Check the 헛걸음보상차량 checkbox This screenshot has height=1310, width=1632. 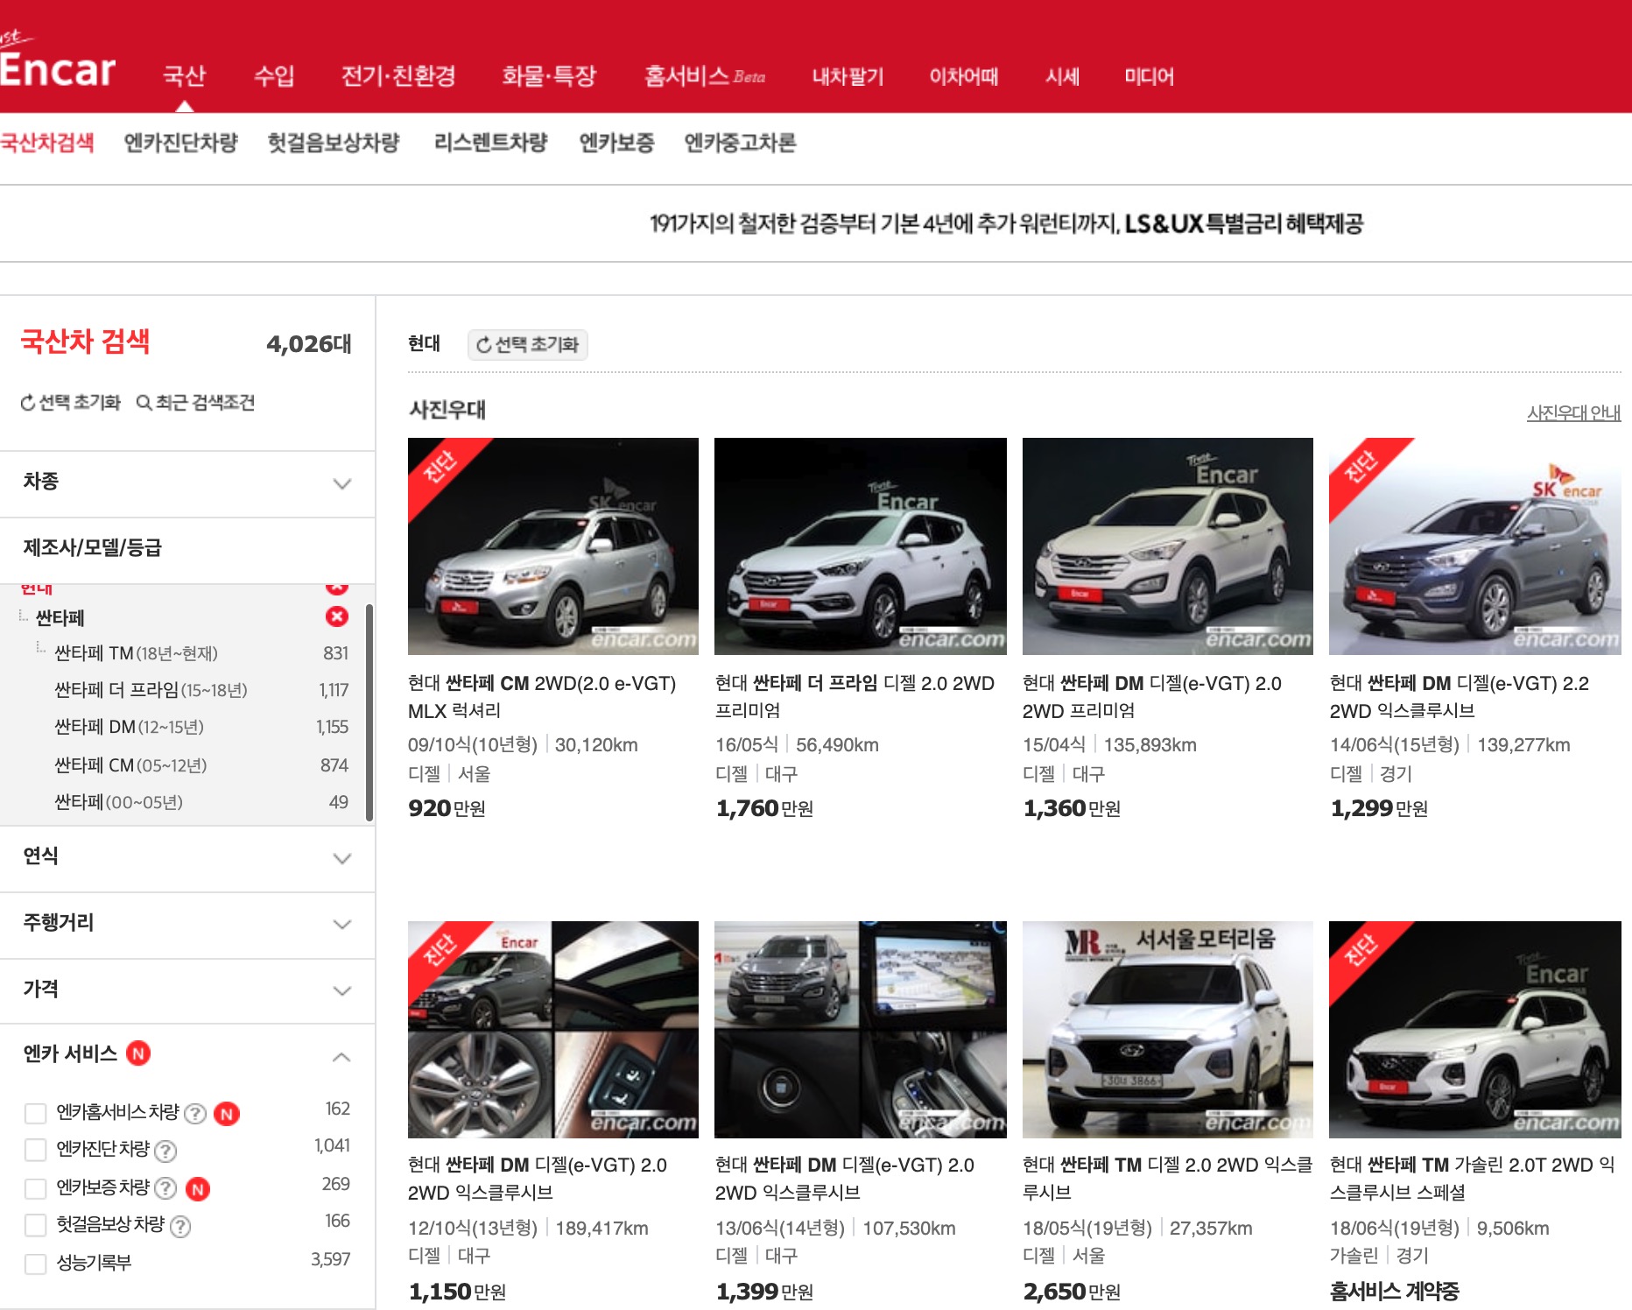pyautogui.click(x=35, y=1225)
